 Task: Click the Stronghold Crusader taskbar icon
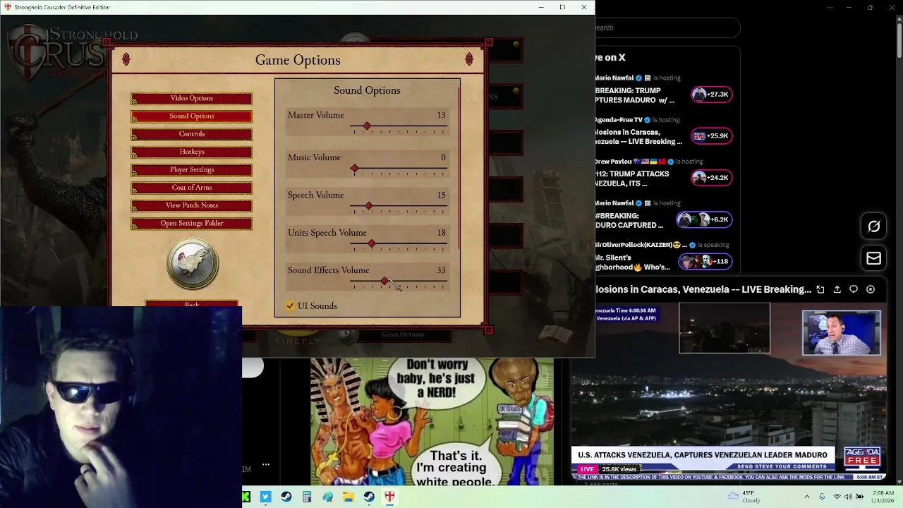[389, 497]
